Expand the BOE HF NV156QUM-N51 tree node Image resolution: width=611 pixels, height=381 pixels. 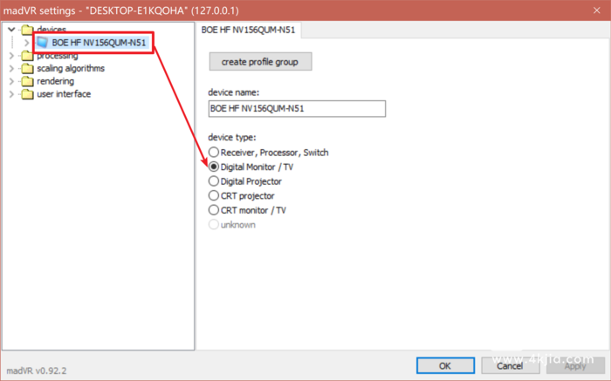pyautogui.click(x=26, y=42)
